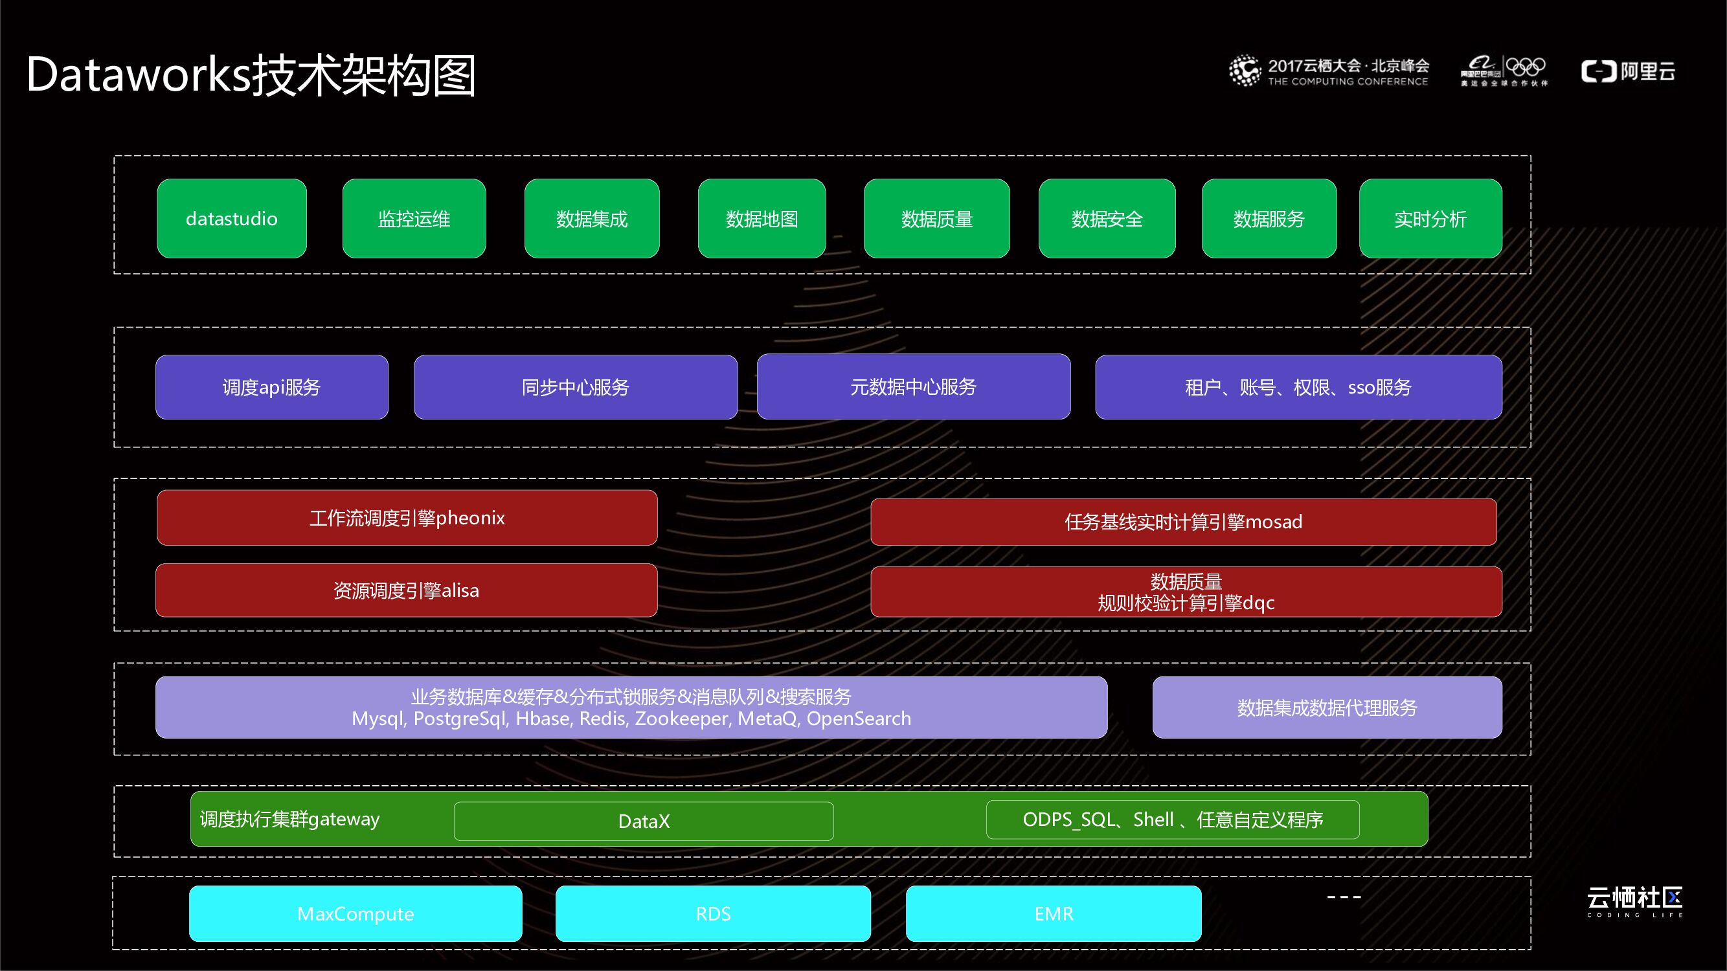Select the 资源调度引擎alisa red box
The width and height of the screenshot is (1727, 971).
(x=406, y=590)
